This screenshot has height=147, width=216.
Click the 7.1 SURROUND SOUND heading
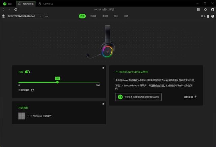coord(132,72)
